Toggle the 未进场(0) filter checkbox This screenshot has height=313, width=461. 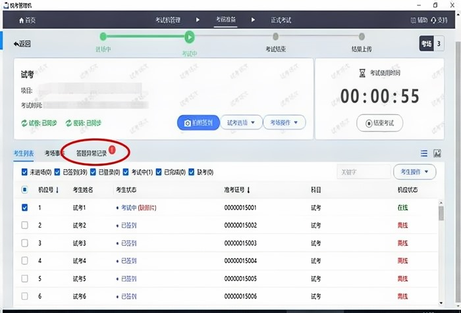pos(24,172)
